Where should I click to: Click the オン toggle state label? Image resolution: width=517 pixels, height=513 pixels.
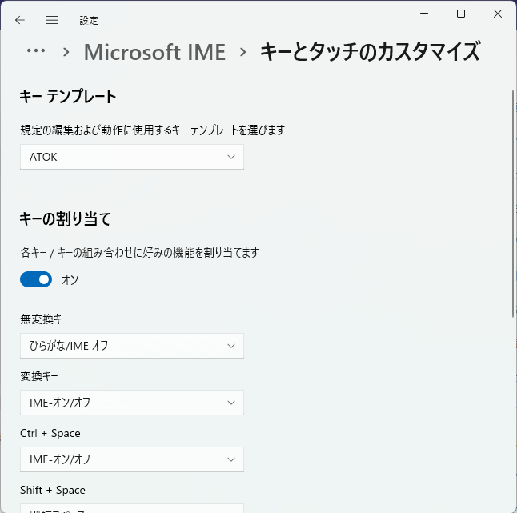[x=70, y=280]
